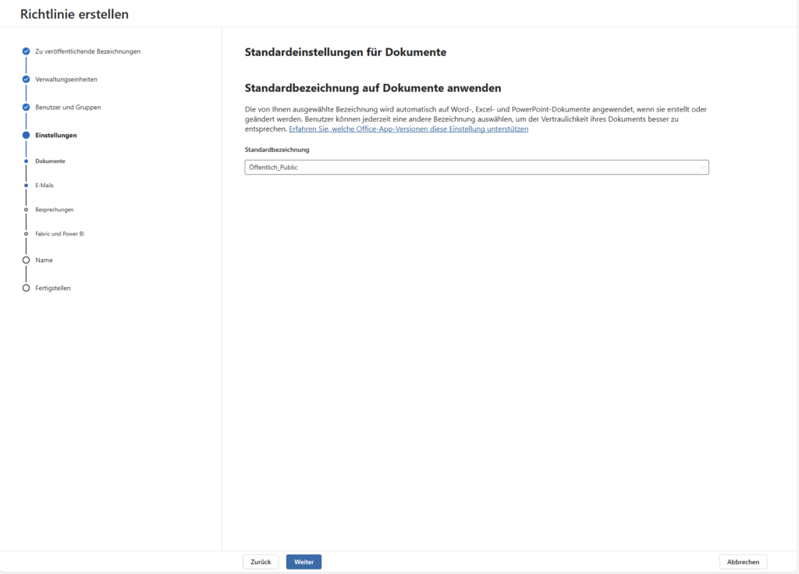Select the "Besprechungen" wizard step
Image resolution: width=799 pixels, height=574 pixels.
53,209
